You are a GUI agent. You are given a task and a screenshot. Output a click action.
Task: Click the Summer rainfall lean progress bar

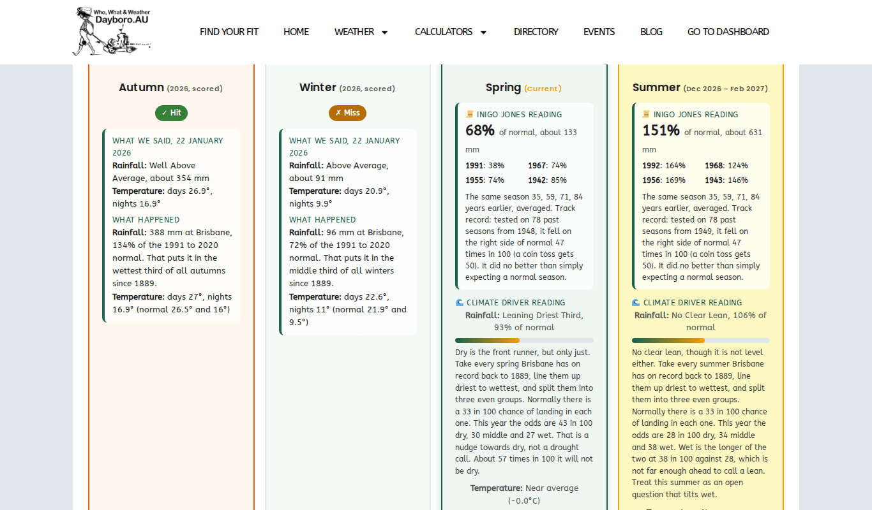(x=701, y=340)
